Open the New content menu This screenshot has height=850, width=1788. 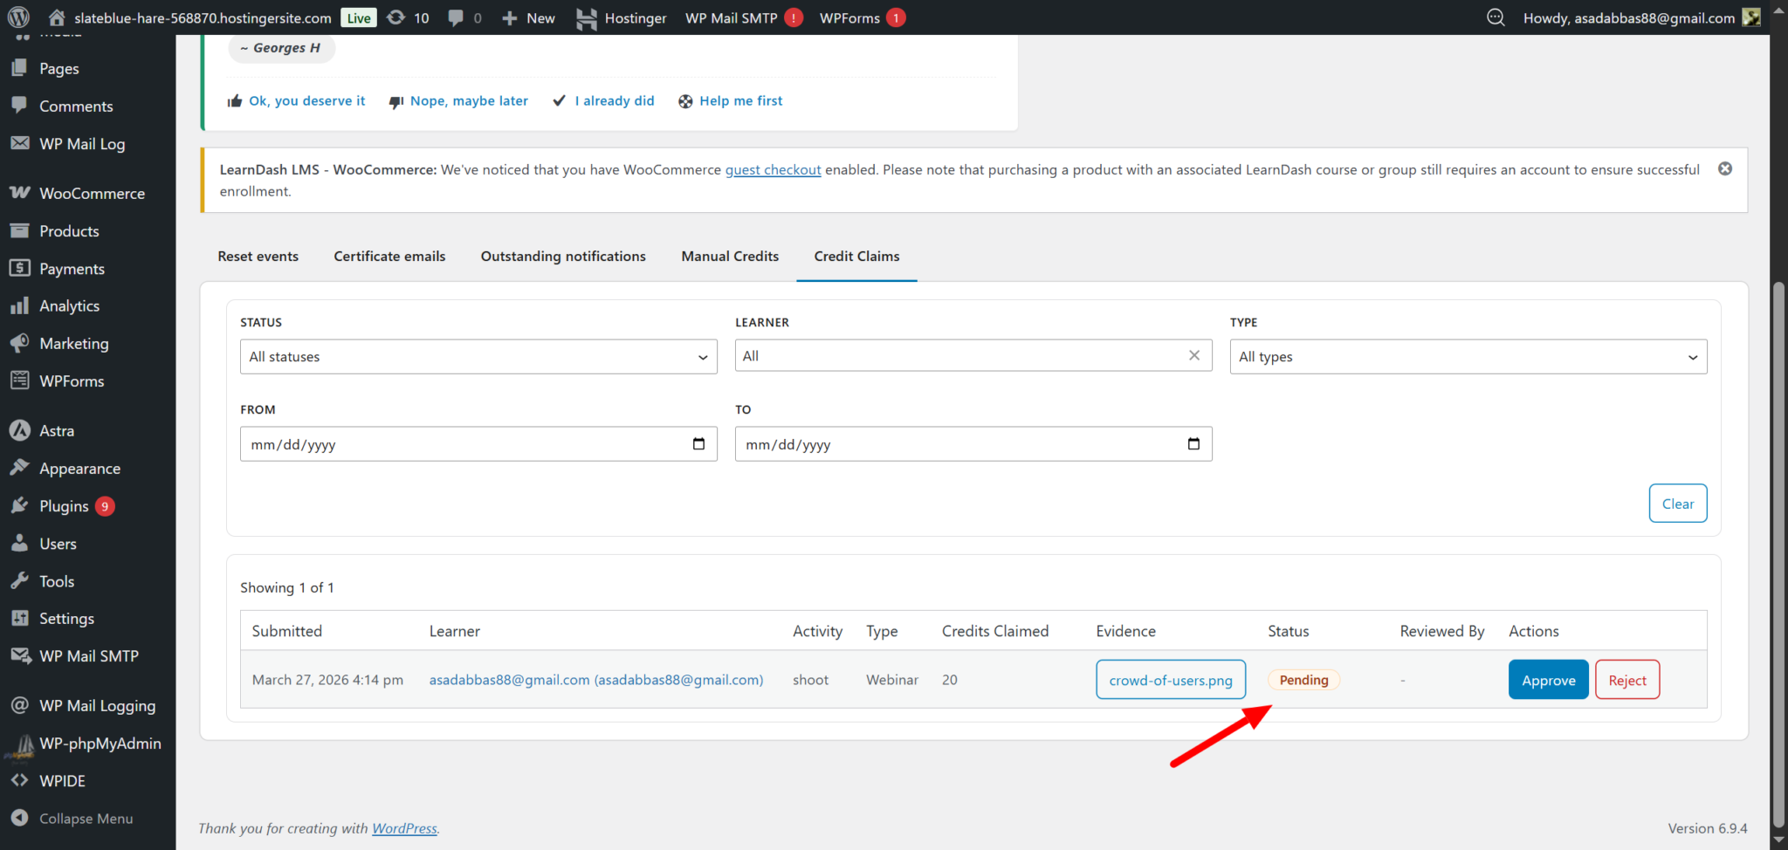tap(528, 17)
